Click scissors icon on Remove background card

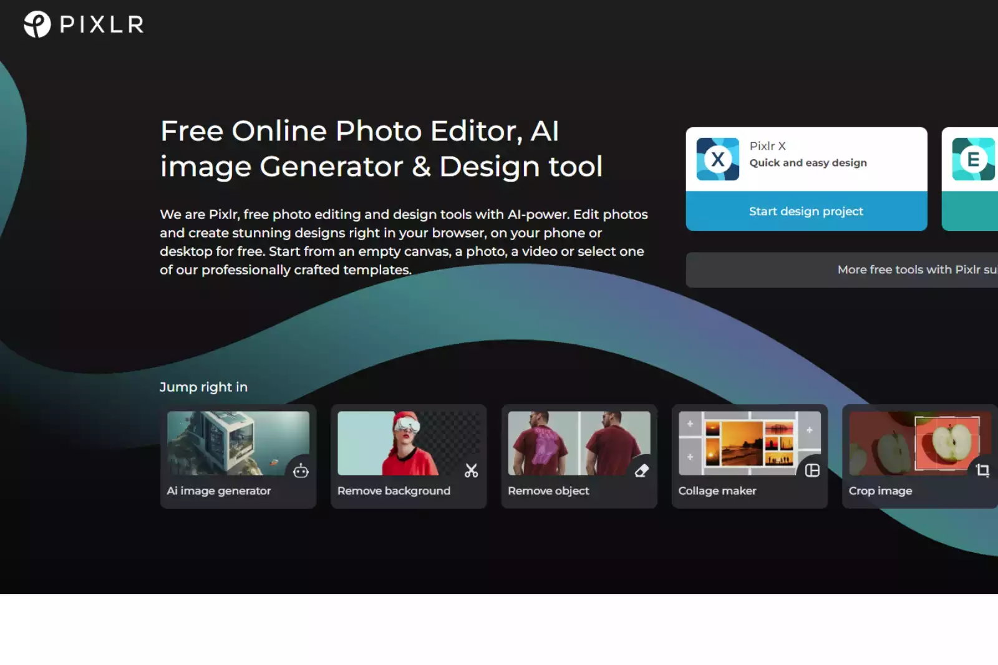click(x=472, y=470)
